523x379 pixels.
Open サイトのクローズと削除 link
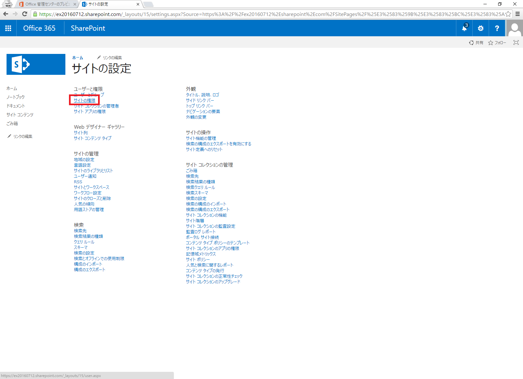[x=93, y=198]
